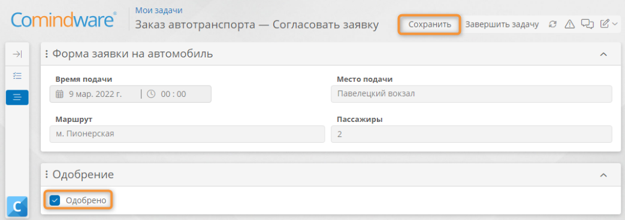Open the Форма заявки panel dots menu

tap(47, 54)
